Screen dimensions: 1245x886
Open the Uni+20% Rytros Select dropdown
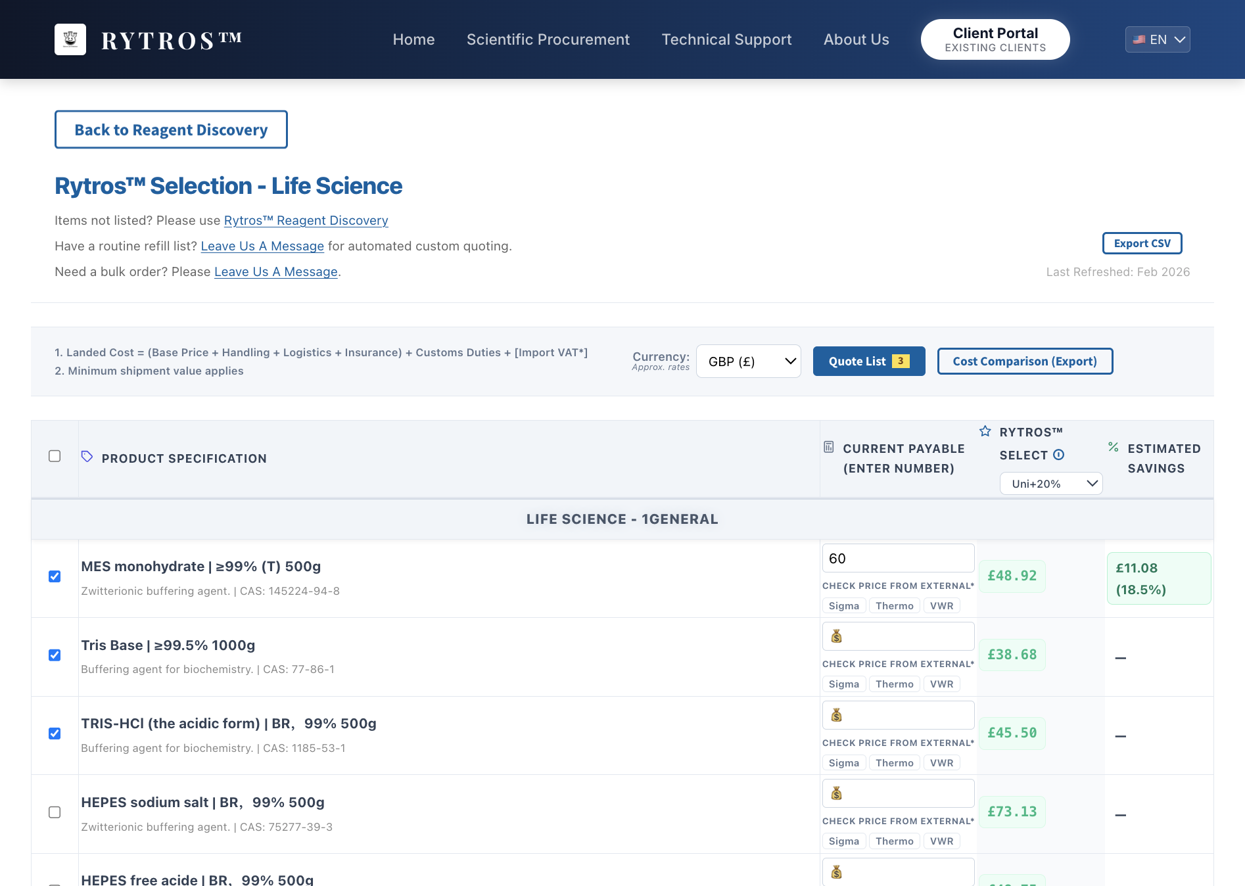[1051, 484]
